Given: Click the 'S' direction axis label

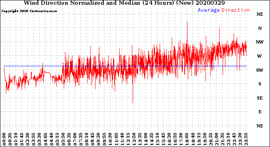Looking at the screenshot, I should [x=260, y=84].
